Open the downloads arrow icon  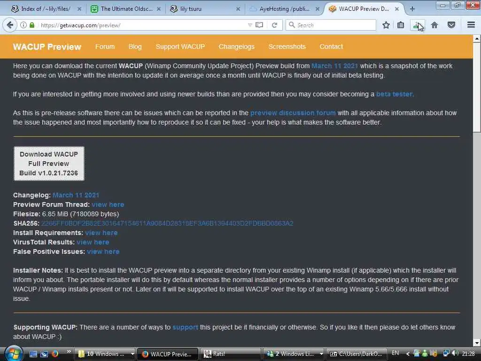(417, 25)
